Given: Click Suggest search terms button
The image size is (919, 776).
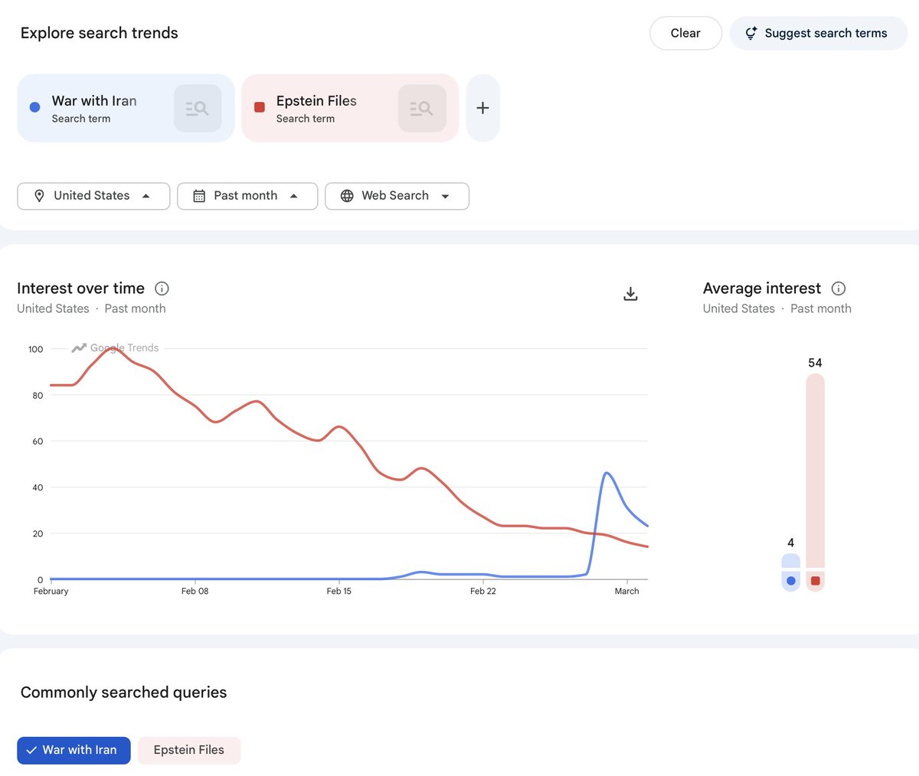Looking at the screenshot, I should click(x=819, y=33).
